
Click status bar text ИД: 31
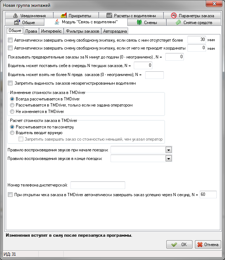click(x=10, y=254)
